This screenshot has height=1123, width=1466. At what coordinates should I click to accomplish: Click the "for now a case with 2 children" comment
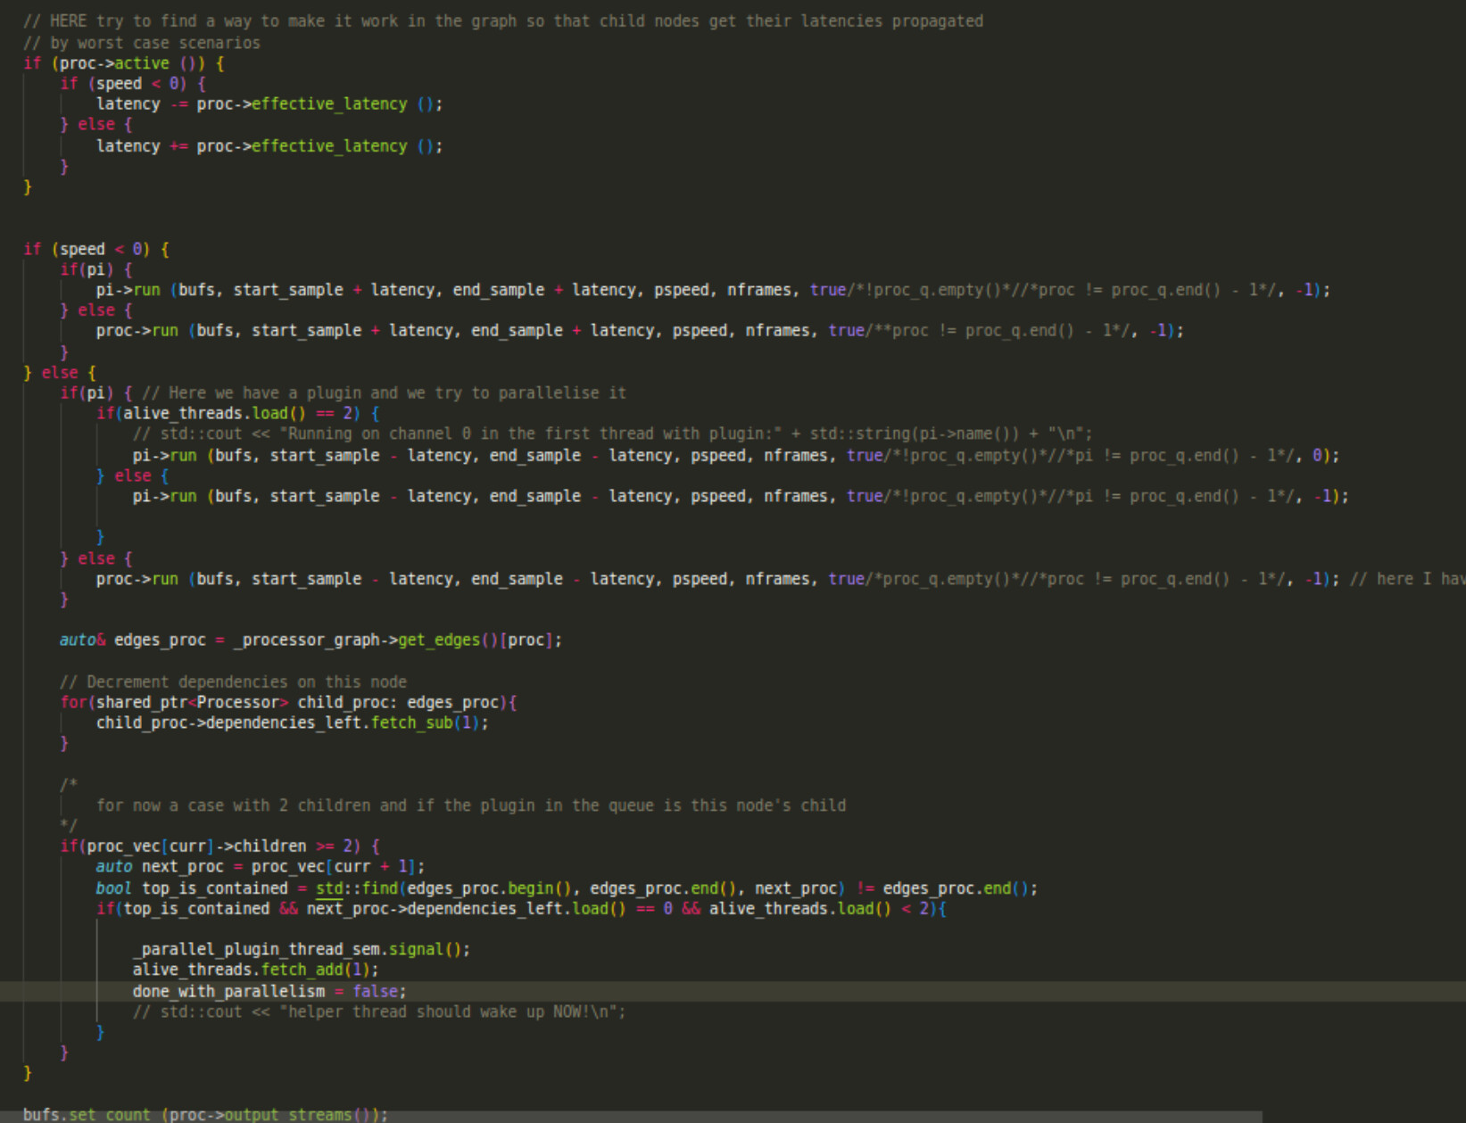(x=470, y=806)
